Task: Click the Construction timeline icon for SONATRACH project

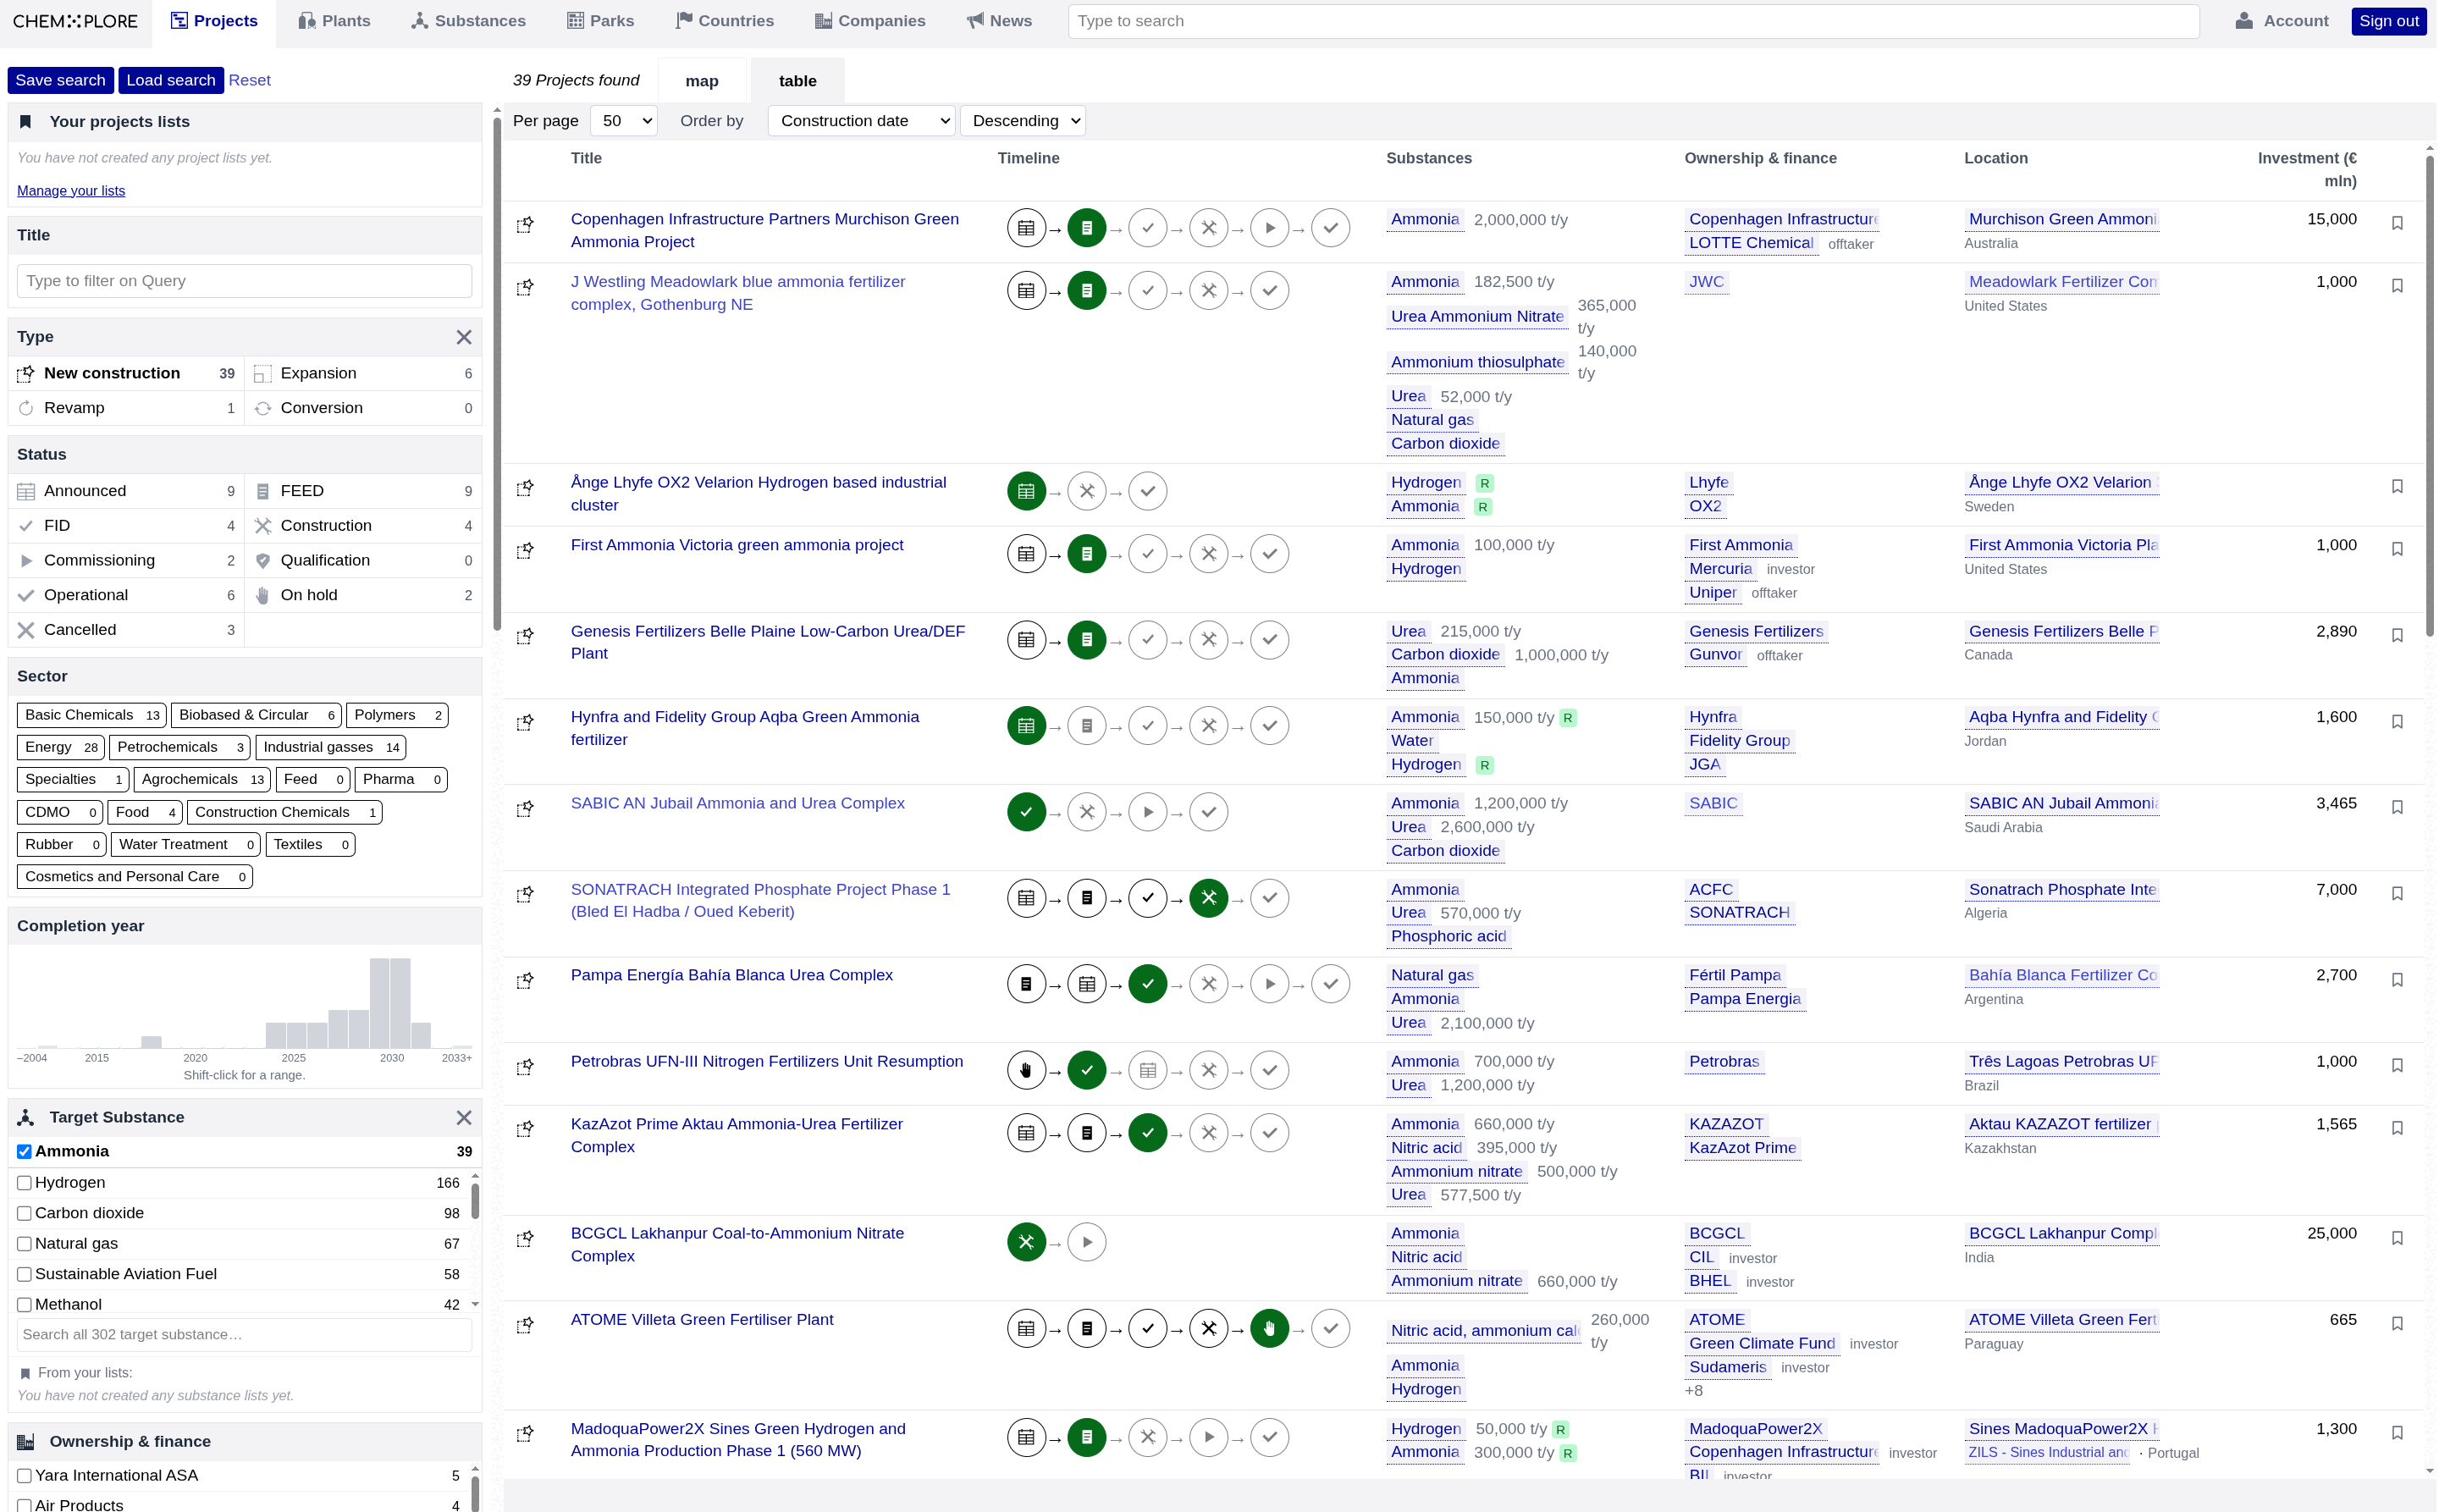Action: tap(1209, 898)
